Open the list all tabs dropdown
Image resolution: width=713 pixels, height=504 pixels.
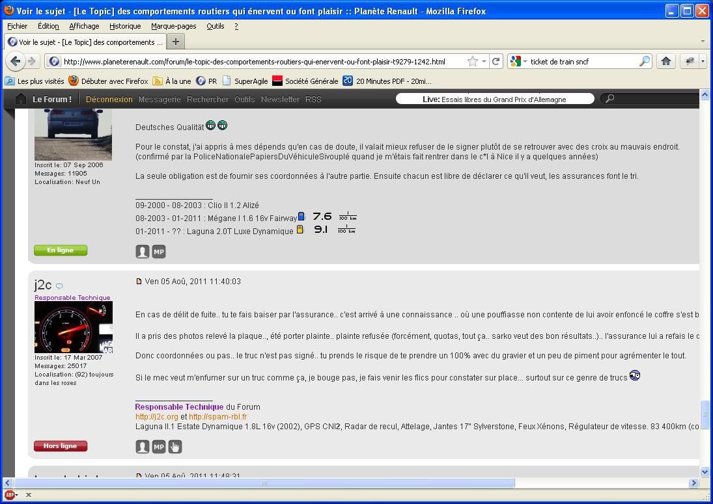[702, 42]
